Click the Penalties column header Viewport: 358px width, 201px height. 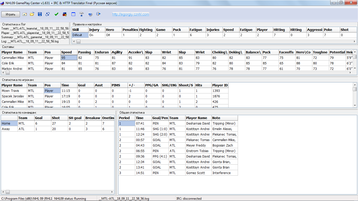(130, 30)
